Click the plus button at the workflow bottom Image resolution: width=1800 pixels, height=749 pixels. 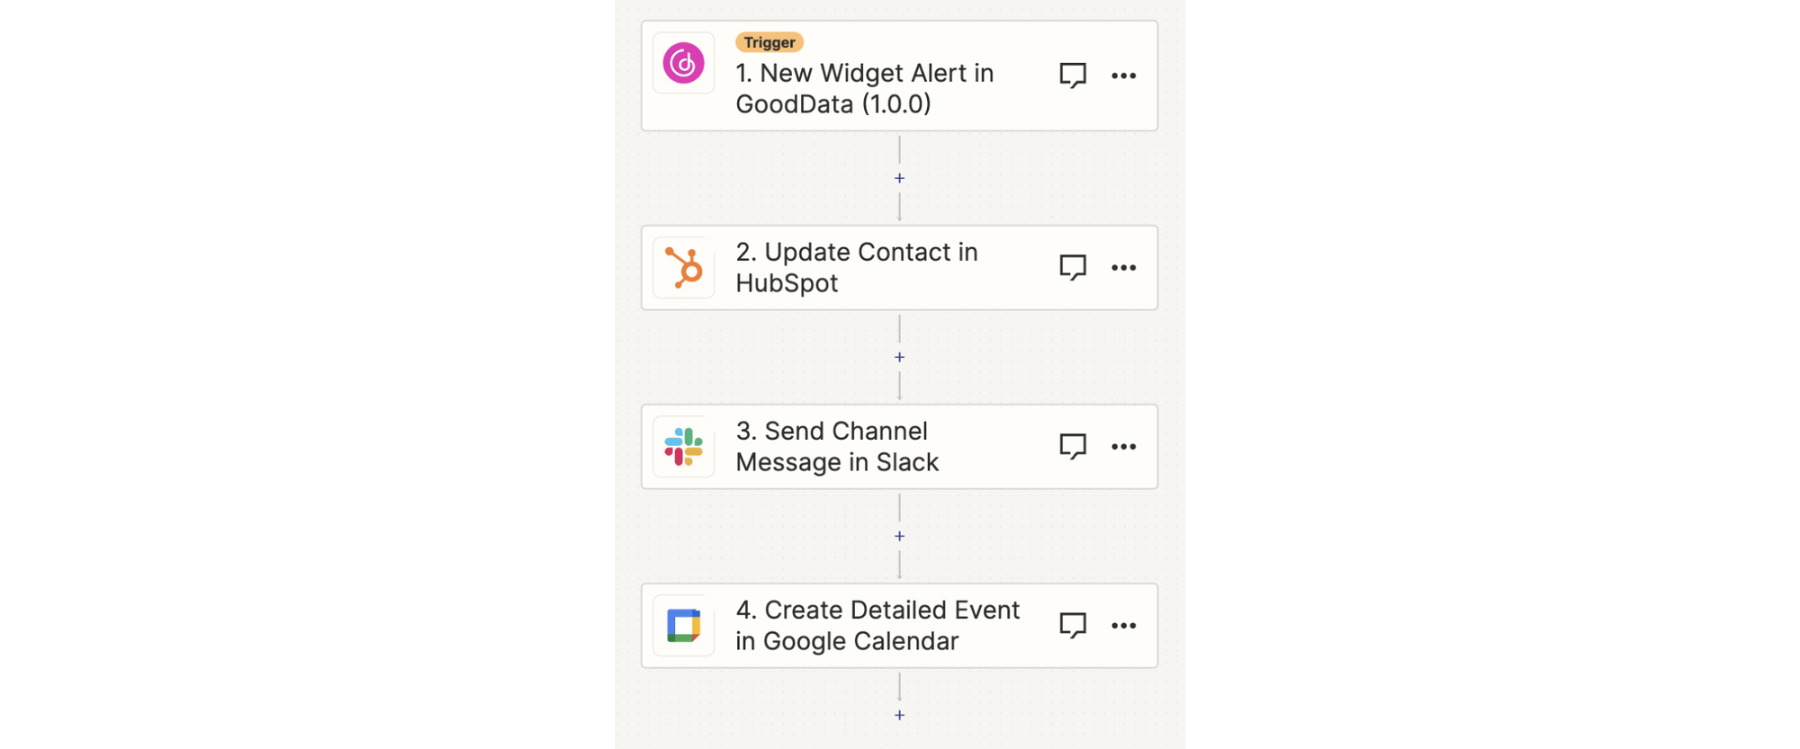[x=899, y=714]
